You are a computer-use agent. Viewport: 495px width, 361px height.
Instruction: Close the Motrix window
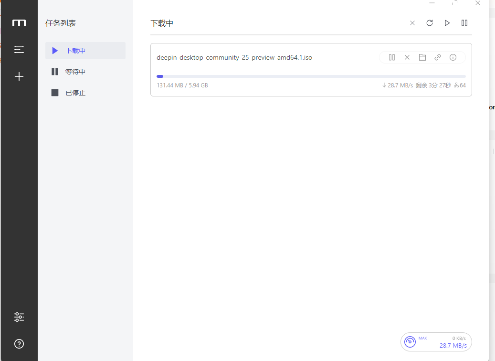pos(478,3)
